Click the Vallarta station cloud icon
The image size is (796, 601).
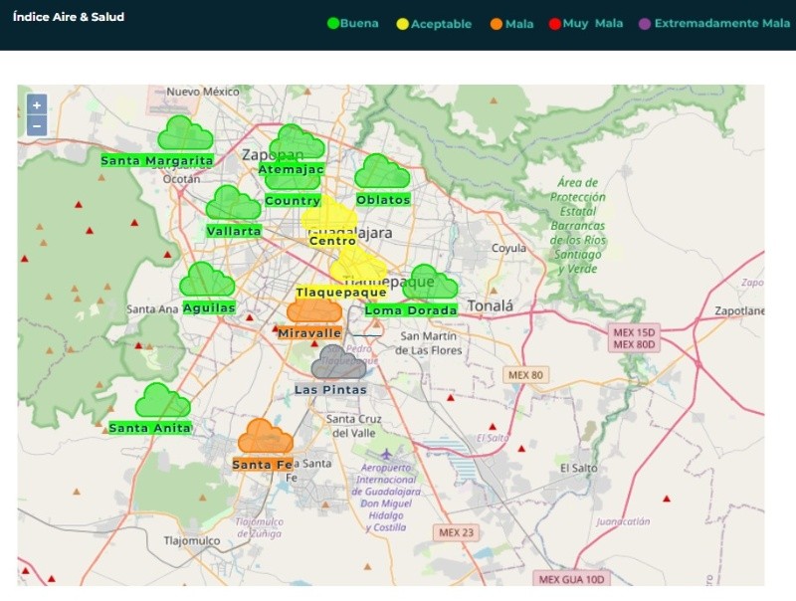click(x=233, y=203)
